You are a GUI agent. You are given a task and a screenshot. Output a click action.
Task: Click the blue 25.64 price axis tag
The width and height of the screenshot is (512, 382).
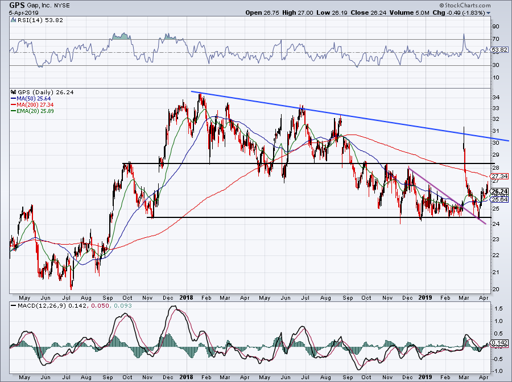click(499, 200)
